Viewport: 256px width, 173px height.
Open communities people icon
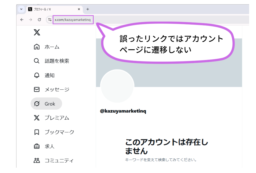pos(37,161)
